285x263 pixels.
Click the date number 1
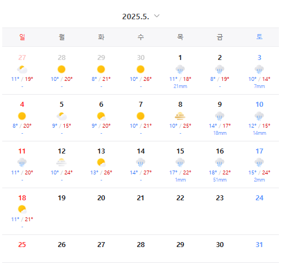pyautogui.click(x=180, y=58)
